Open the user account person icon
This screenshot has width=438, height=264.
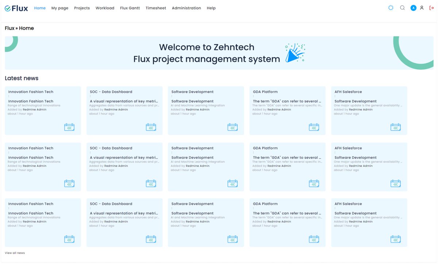pyautogui.click(x=422, y=8)
